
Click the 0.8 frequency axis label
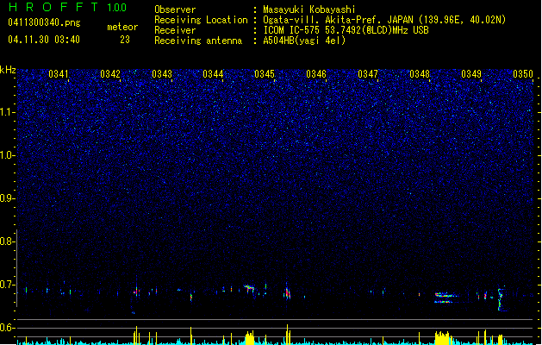(x=7, y=241)
